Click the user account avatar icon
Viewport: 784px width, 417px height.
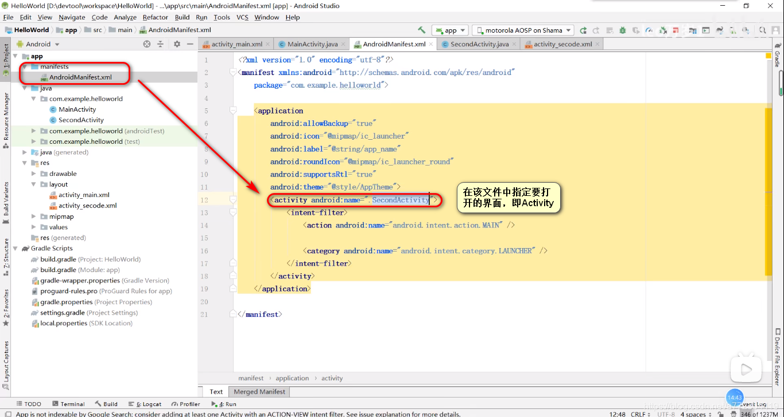(775, 30)
